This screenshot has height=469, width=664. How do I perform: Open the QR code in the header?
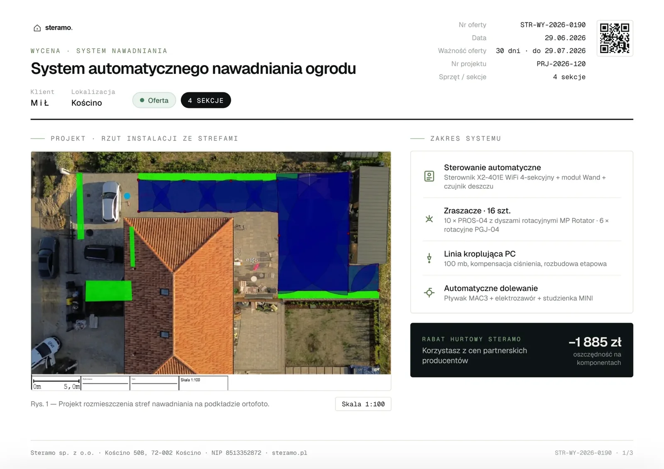615,38
